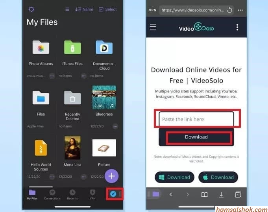The height and width of the screenshot is (212, 268).
Task: Open the Hello World Sources zip file
Action: [x=41, y=148]
